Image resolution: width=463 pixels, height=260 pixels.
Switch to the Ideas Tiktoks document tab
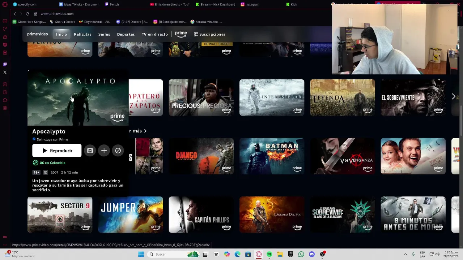tap(78, 4)
